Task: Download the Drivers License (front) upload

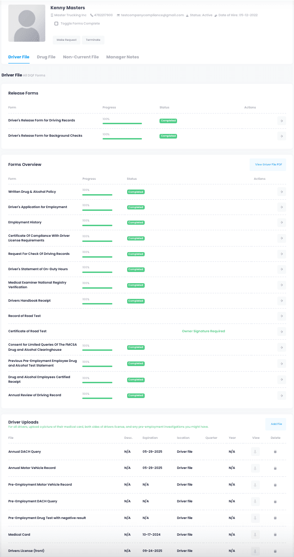Action: [255, 551]
